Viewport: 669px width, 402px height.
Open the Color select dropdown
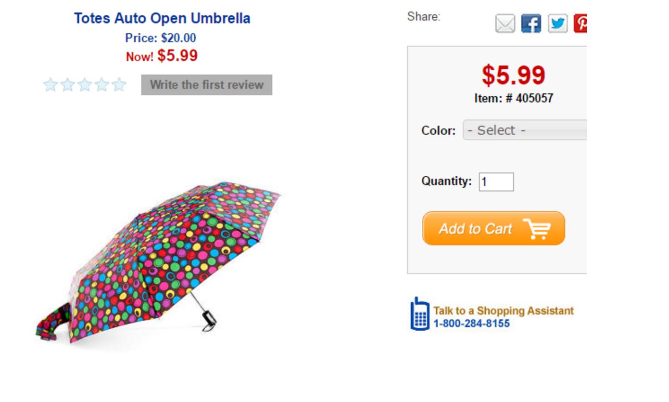tap(525, 130)
